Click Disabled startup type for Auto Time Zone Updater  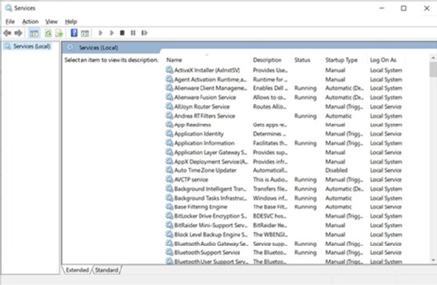(336, 170)
